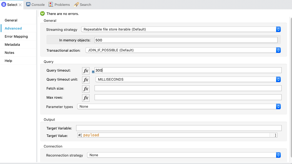The width and height of the screenshot is (292, 164).
Task: Click the fx button next to Query timeout
Action: click(85, 71)
